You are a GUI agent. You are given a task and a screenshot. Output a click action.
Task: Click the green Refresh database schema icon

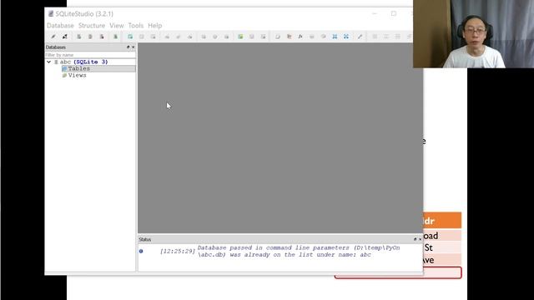tap(115, 37)
